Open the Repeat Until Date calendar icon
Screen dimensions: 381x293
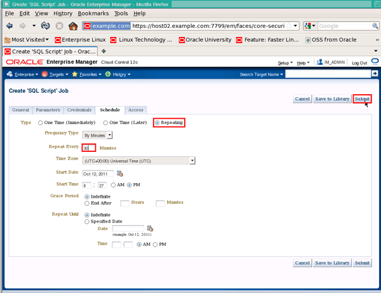click(x=150, y=228)
